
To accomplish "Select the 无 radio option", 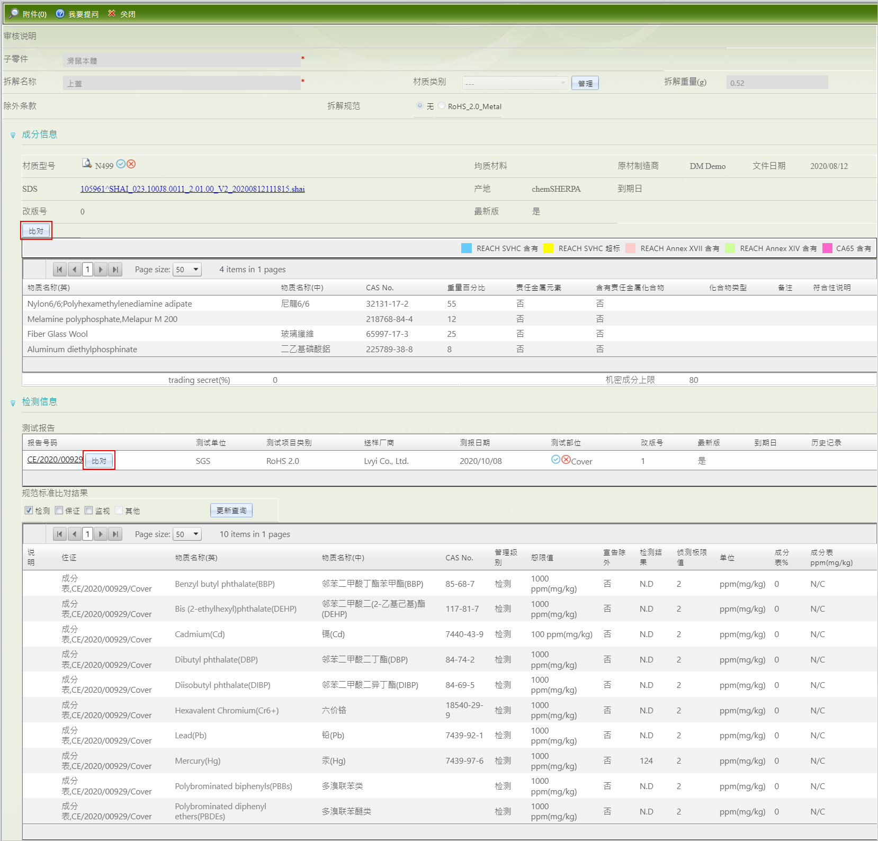I will point(420,106).
